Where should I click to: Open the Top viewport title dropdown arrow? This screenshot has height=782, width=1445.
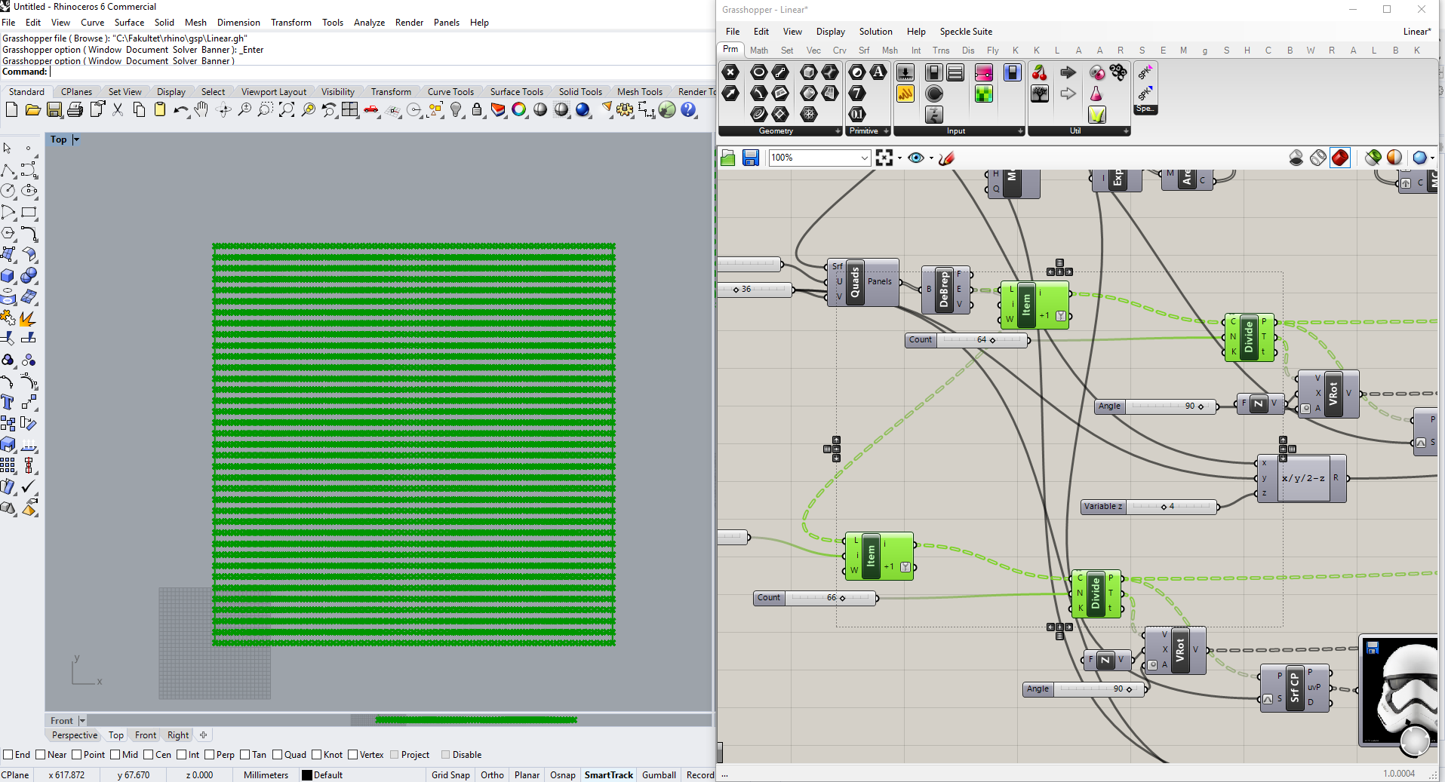click(76, 140)
